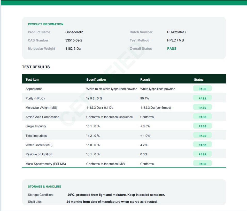This screenshot has width=247, height=211.
Task: Click the Test Item column header
Action: [32, 80]
